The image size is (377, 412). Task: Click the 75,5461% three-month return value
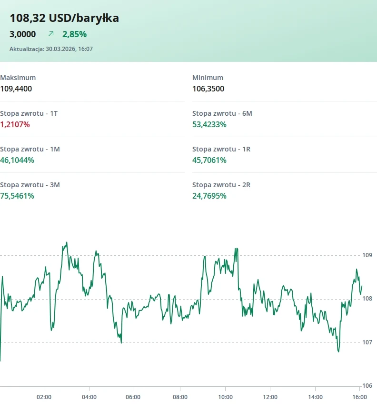(17, 196)
